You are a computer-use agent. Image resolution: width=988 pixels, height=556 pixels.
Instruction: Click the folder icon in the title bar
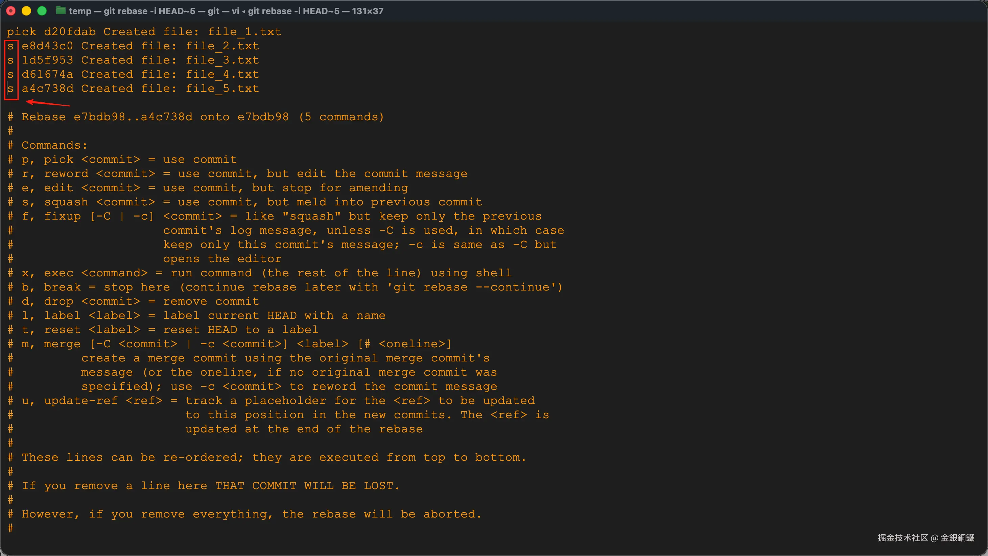point(61,11)
